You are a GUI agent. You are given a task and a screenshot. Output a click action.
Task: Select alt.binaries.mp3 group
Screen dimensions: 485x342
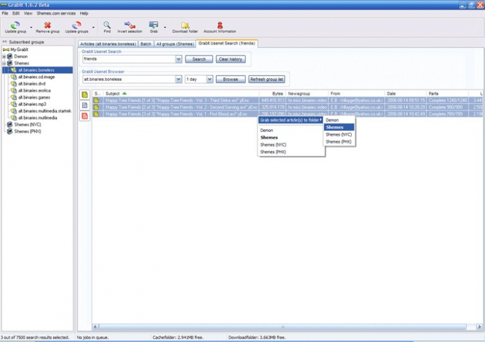[32, 104]
